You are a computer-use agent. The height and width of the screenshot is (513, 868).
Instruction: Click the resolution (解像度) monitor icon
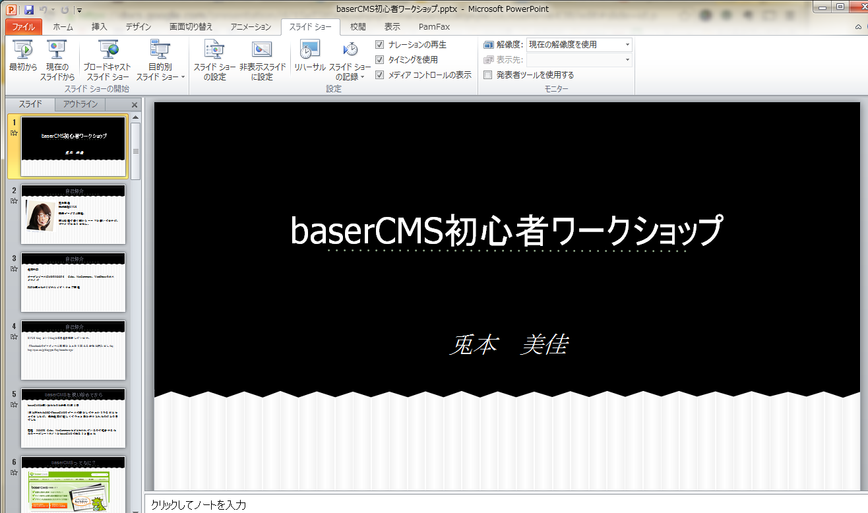pos(489,45)
